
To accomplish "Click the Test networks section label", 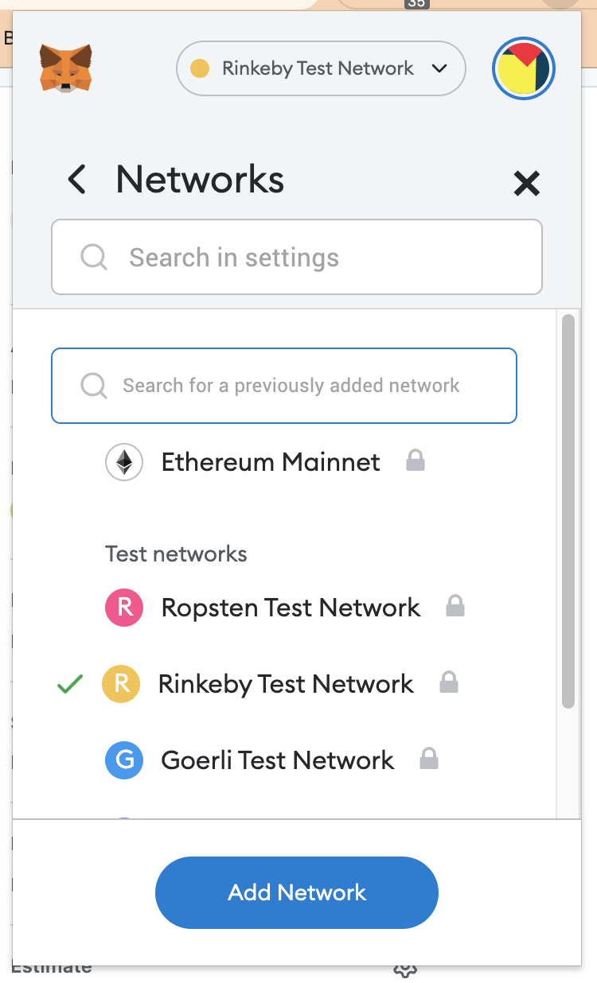I will (176, 554).
